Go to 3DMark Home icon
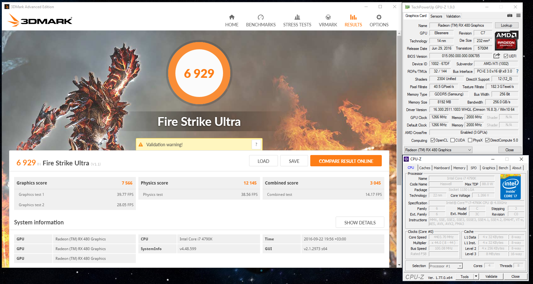The image size is (533, 284). click(232, 17)
